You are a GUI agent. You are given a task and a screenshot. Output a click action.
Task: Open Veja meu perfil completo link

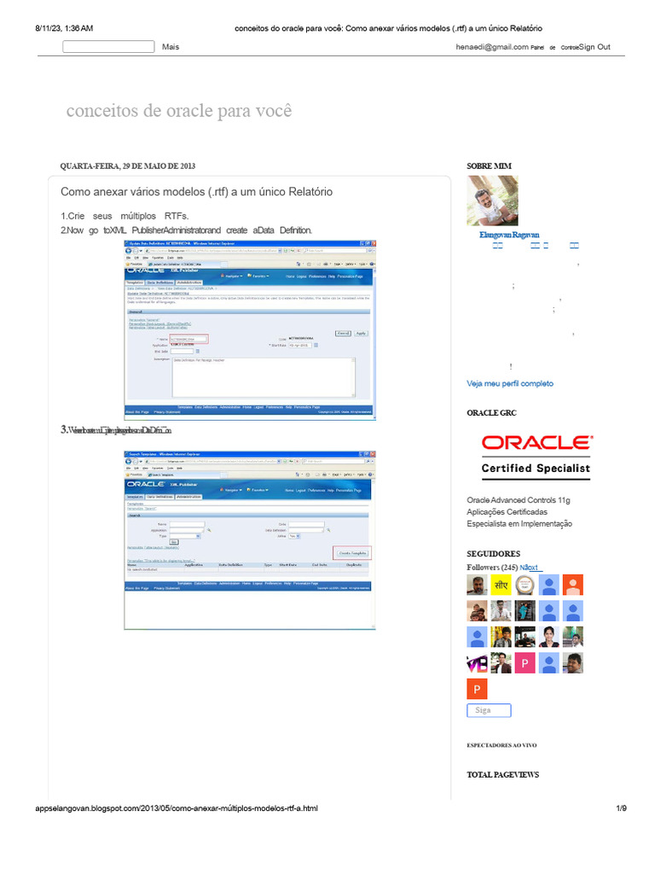[x=510, y=383]
